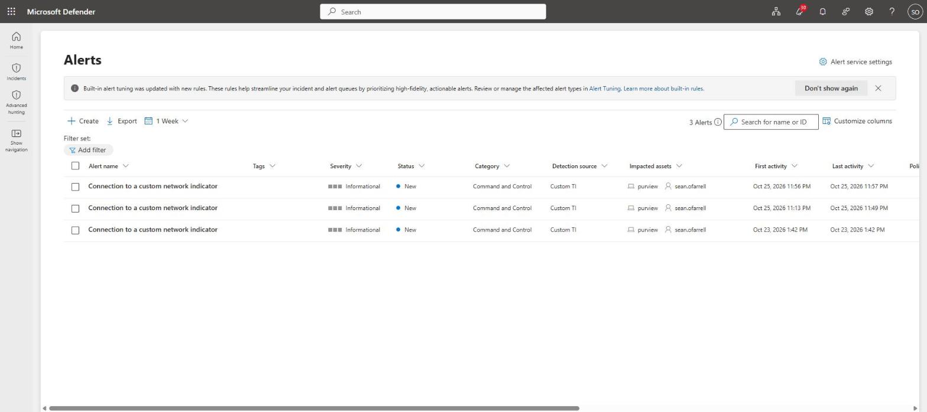Open the Status column dropdown
Image resolution: width=927 pixels, height=412 pixels.
411,166
